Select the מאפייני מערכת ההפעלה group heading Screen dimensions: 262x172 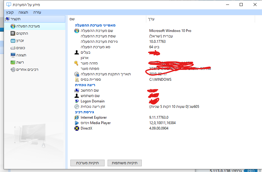[x=95, y=25]
